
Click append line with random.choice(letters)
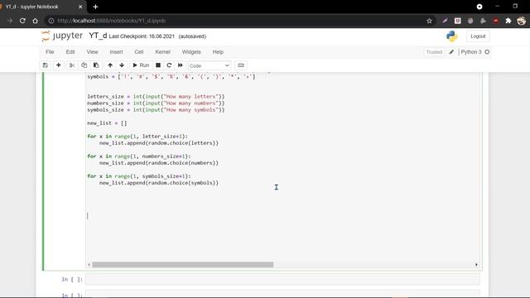tap(159, 143)
